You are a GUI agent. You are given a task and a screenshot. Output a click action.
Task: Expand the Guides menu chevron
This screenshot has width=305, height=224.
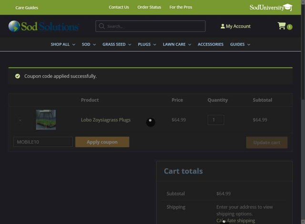(249, 44)
